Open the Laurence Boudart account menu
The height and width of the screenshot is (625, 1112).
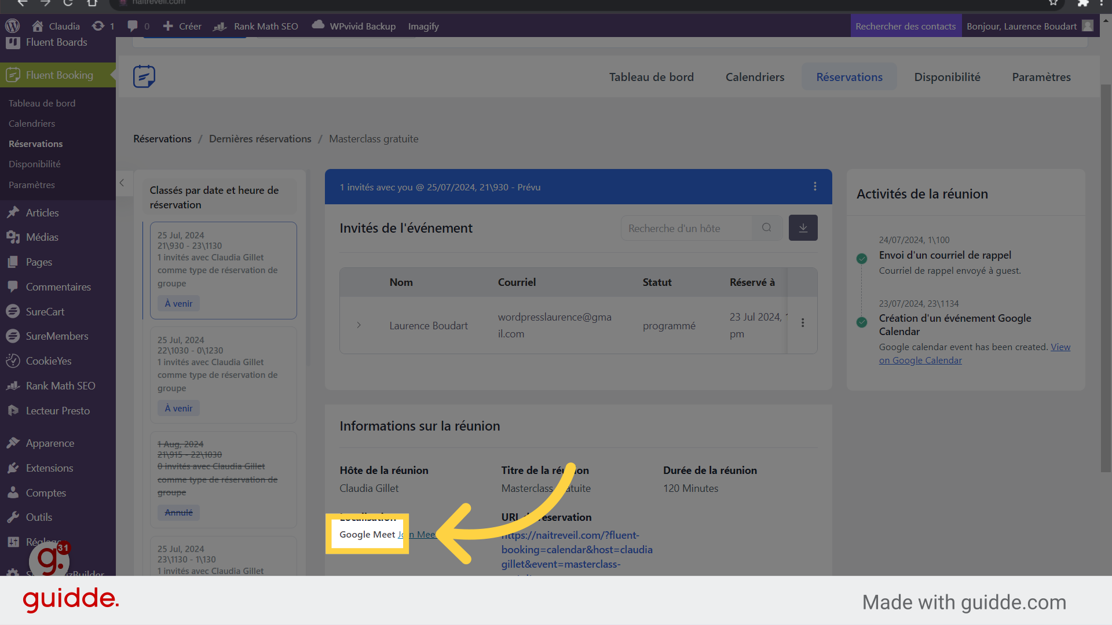click(1029, 26)
